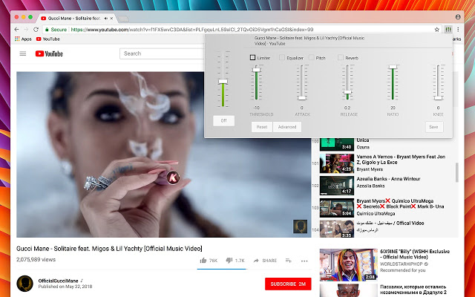Viewport: 475px width, 297px height.
Task: Open the Azealia Banks - Anna Wintour title
Action: pyautogui.click(x=388, y=179)
